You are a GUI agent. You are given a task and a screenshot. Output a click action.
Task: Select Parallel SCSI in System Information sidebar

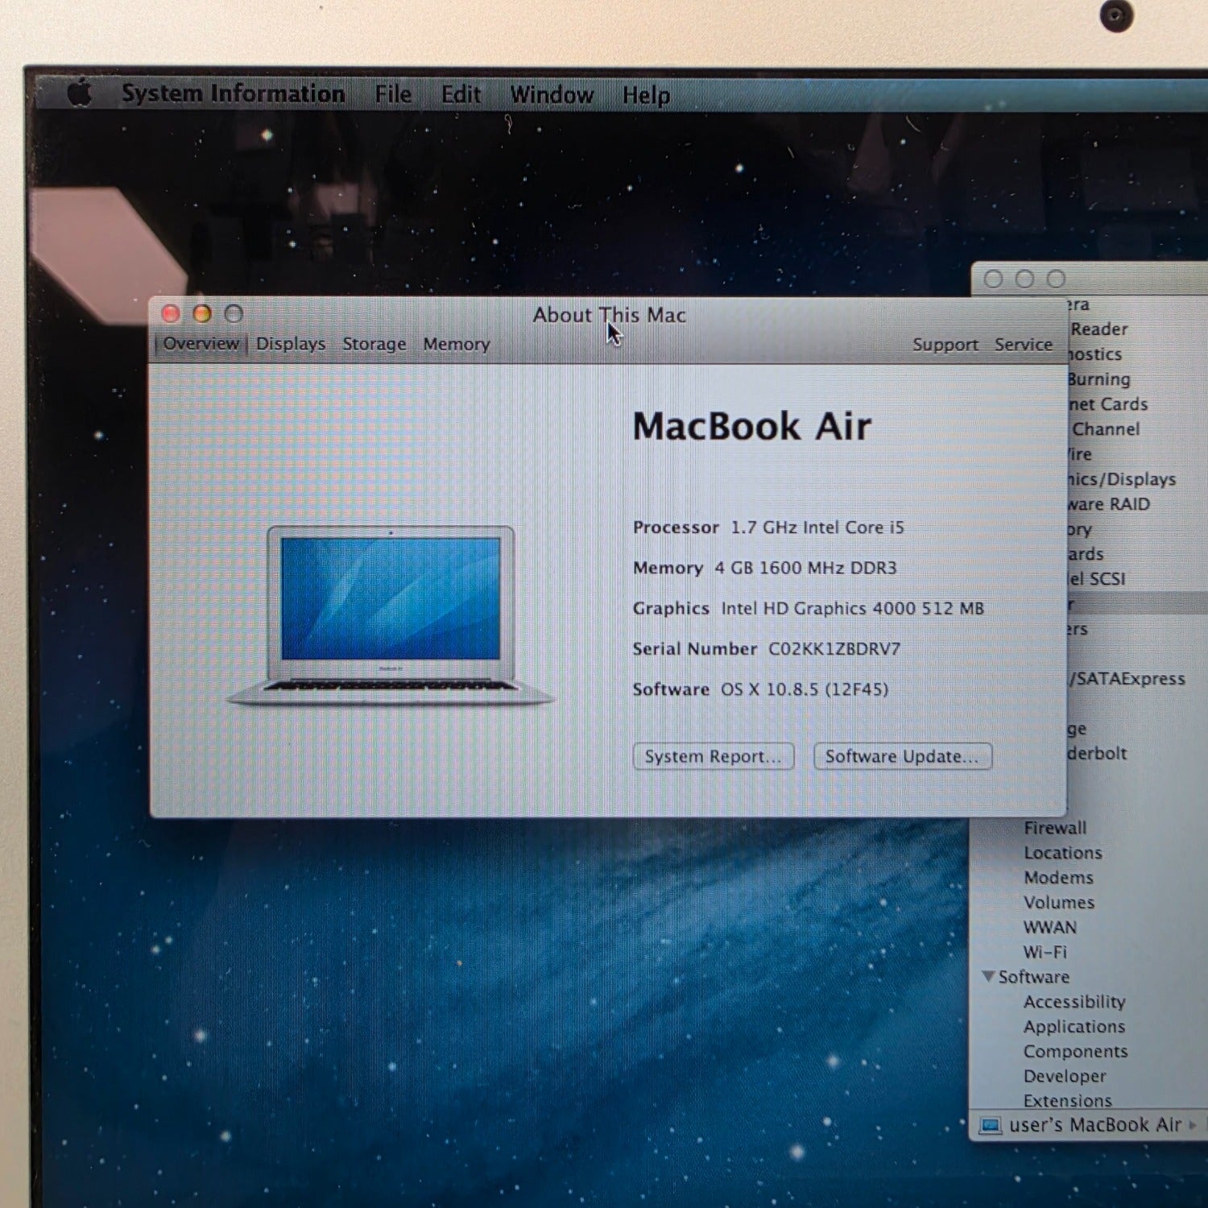coord(1096,579)
